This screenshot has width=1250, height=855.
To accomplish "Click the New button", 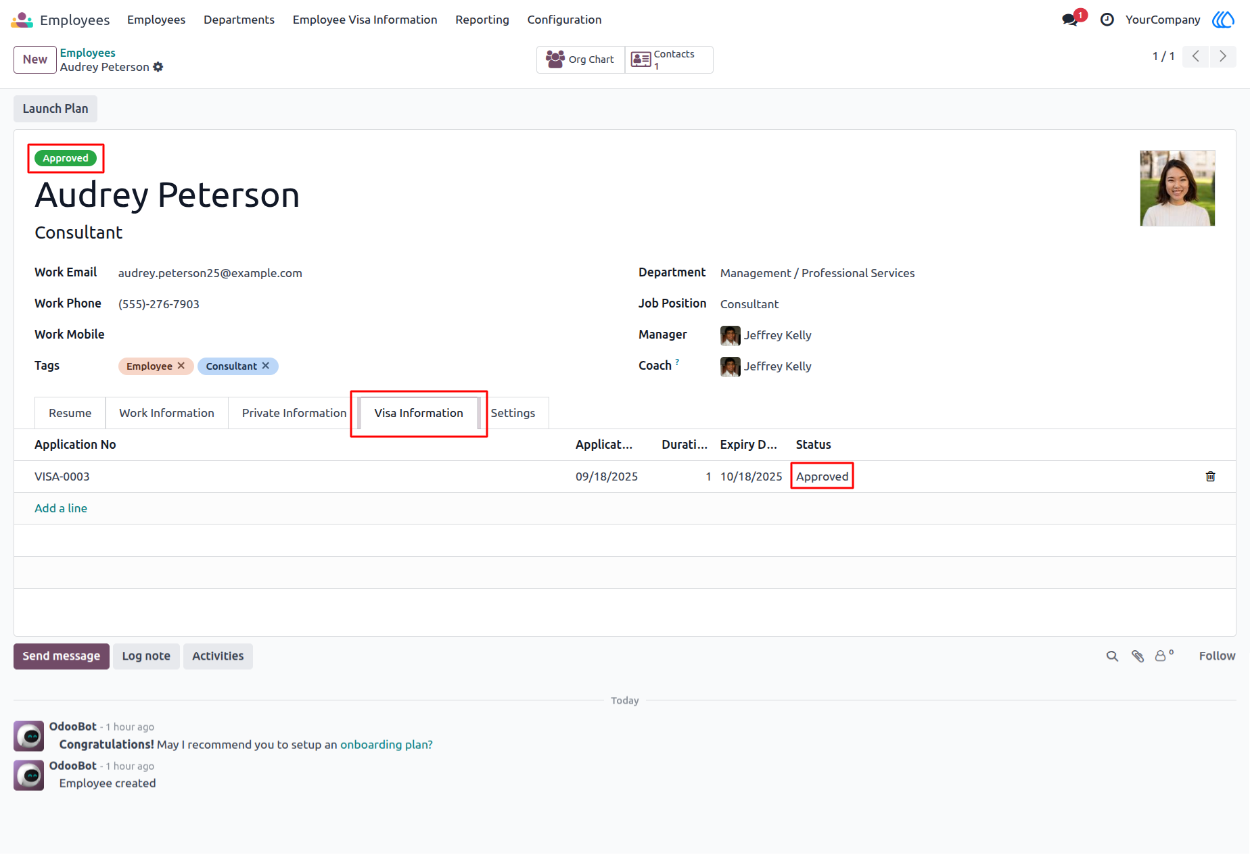I will click(x=35, y=59).
